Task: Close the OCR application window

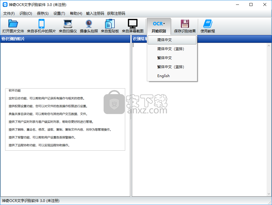Action: [x=265, y=5]
